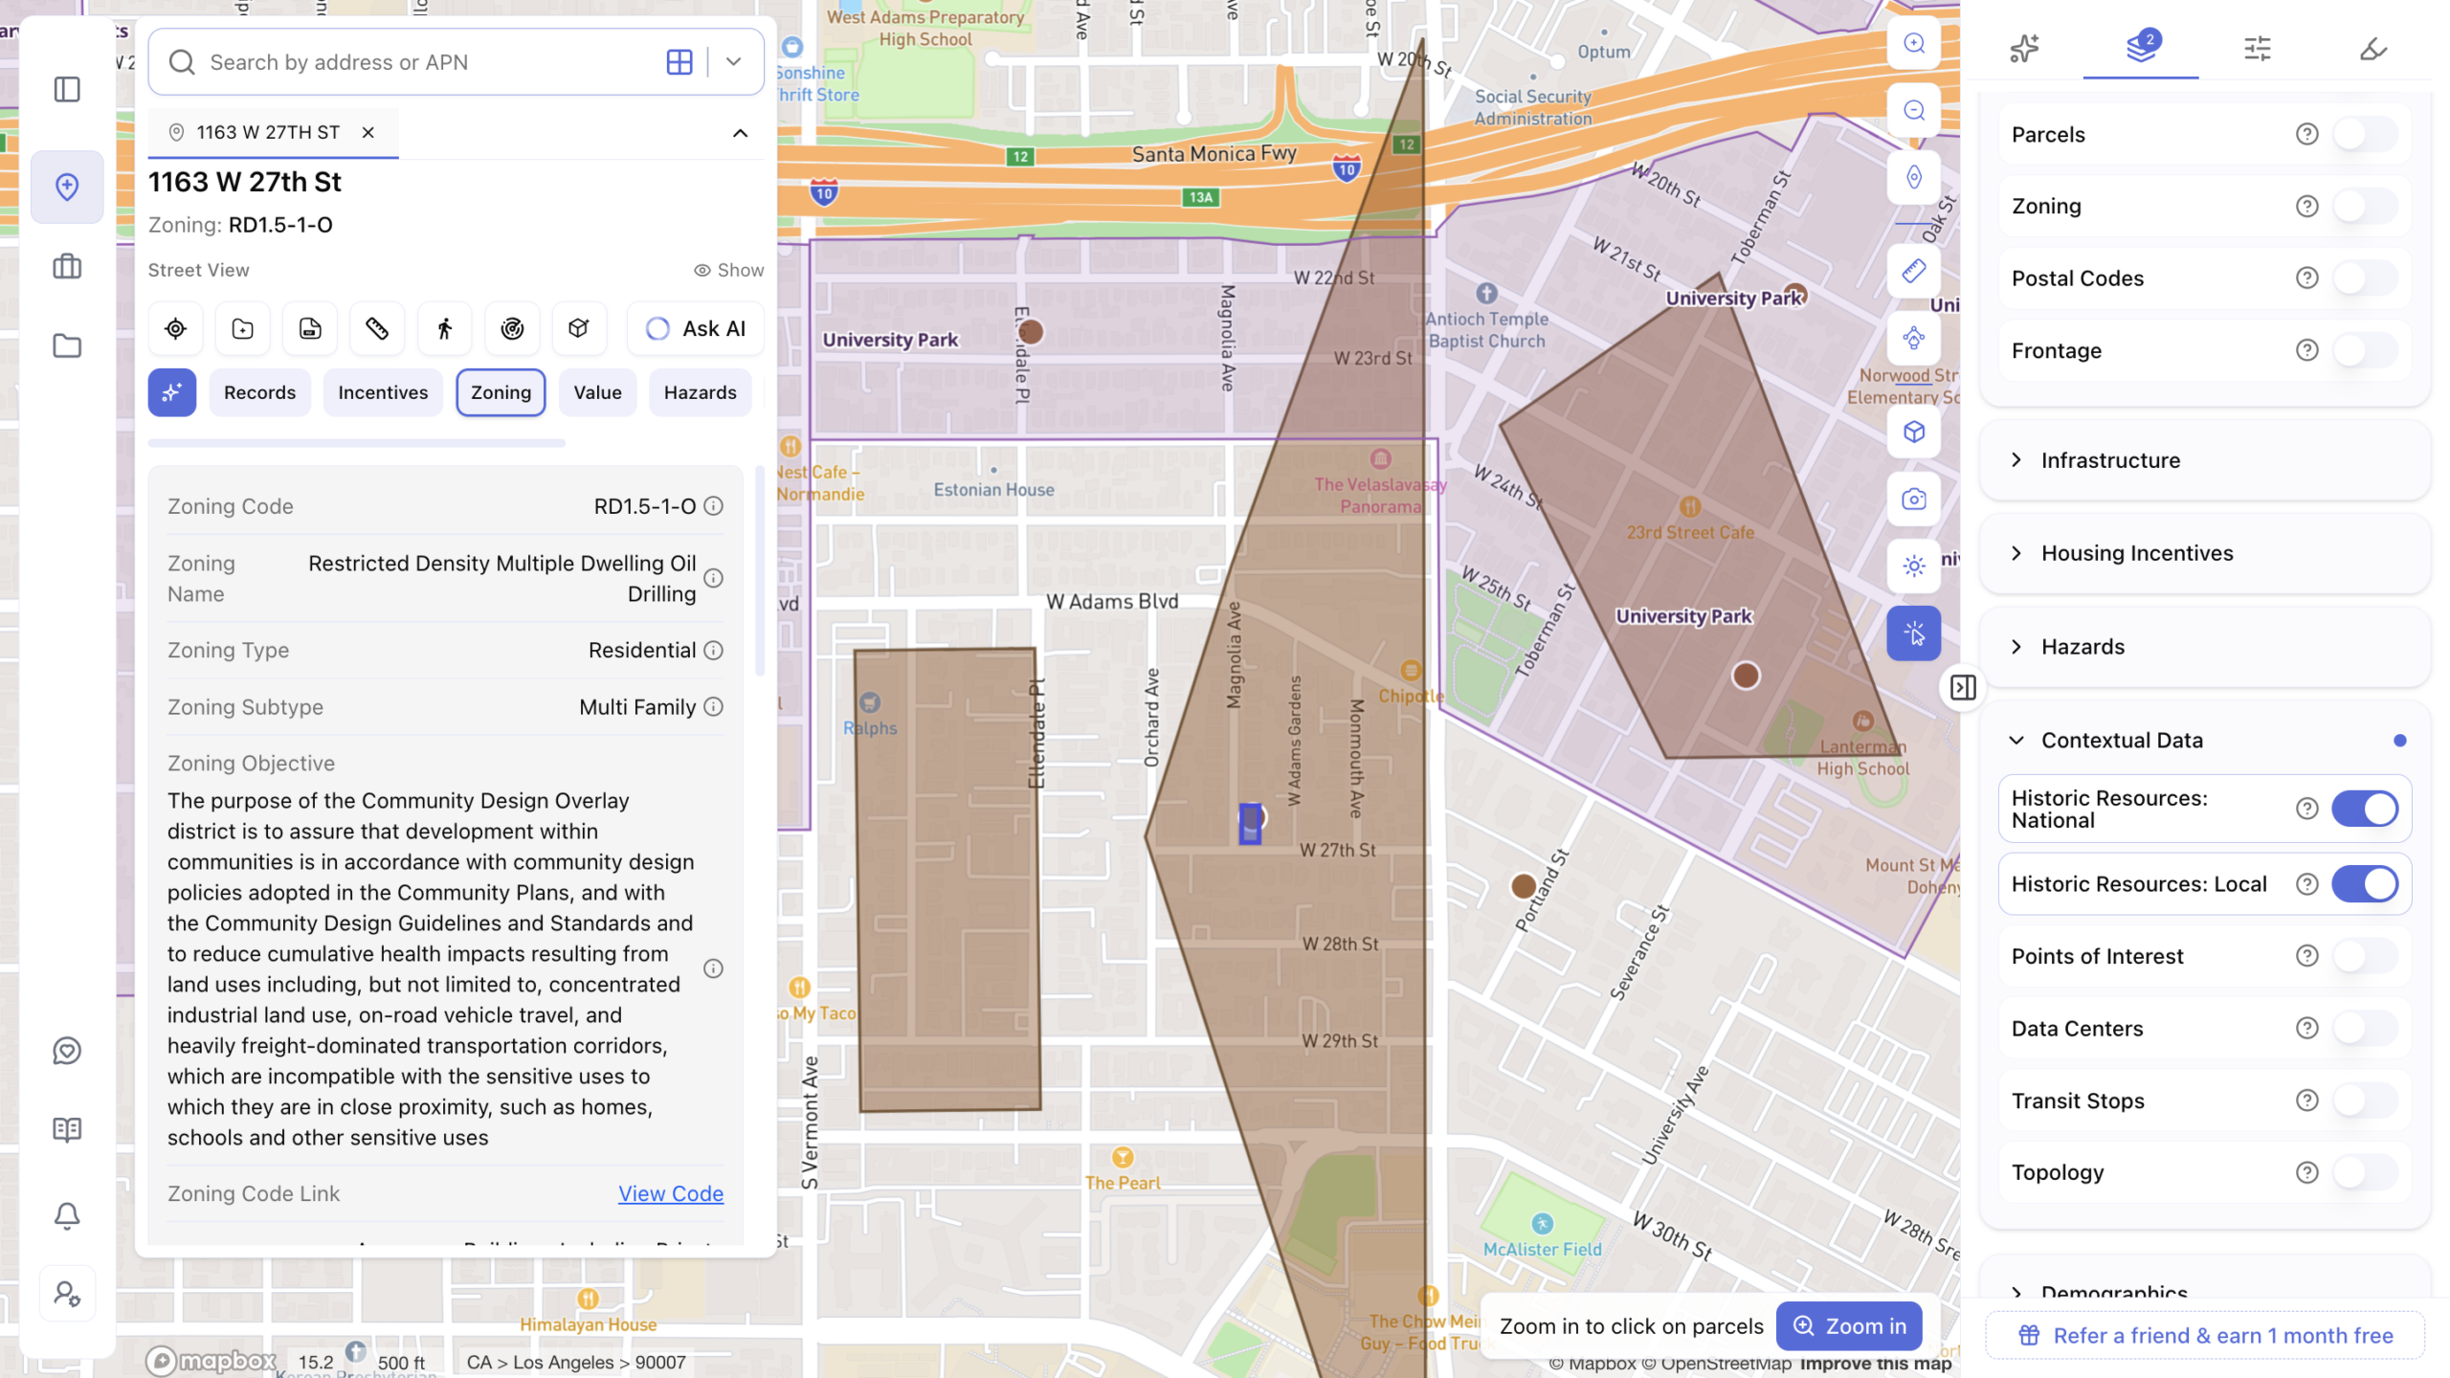Open the book guide icon
2450x1378 pixels.
67,1129
